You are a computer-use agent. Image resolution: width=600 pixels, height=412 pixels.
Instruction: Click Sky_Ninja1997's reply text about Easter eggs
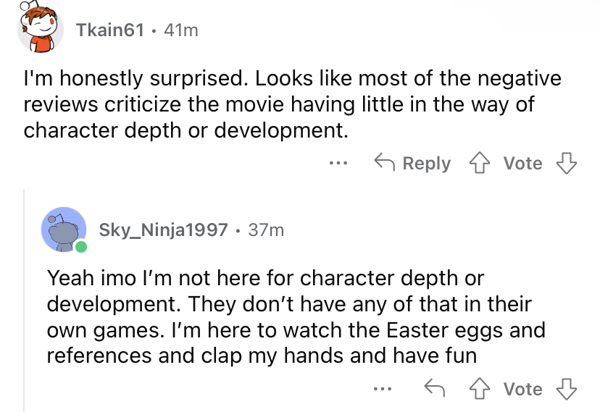pyautogui.click(x=296, y=317)
